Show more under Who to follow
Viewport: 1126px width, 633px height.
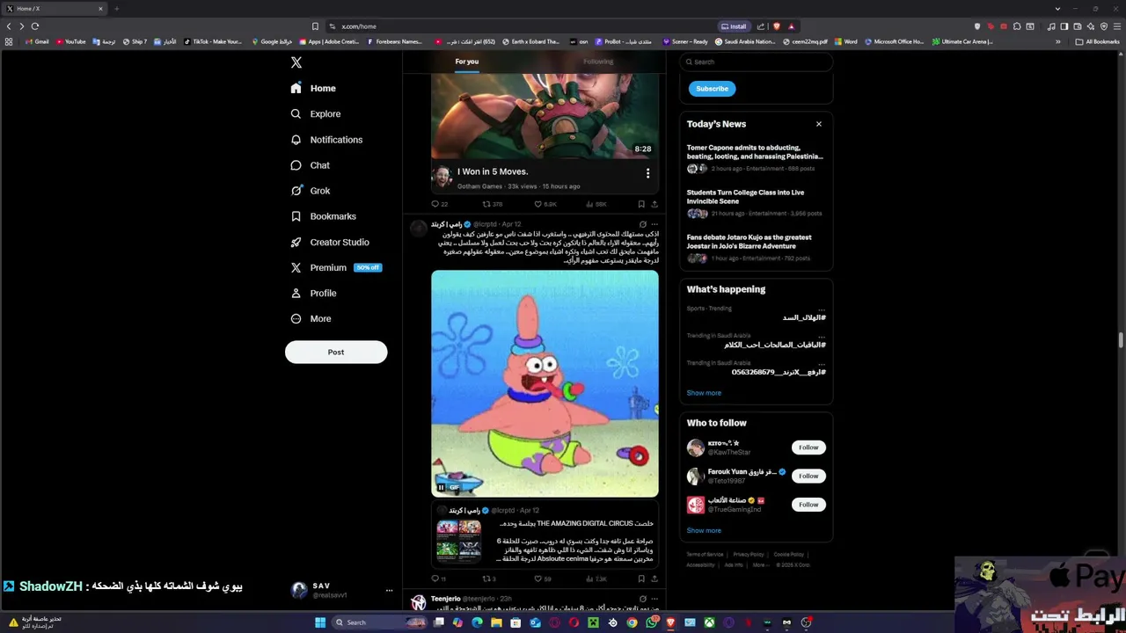704,530
